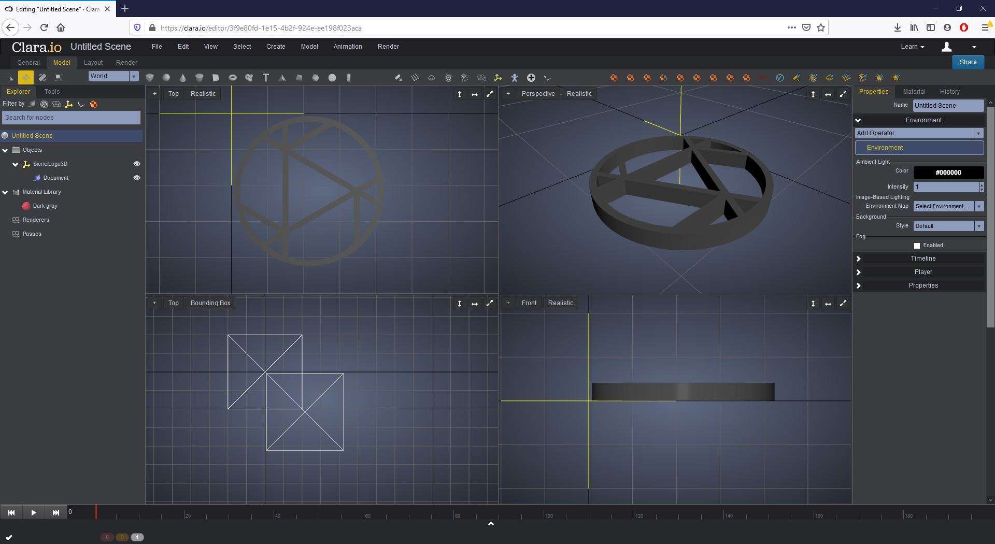Image resolution: width=995 pixels, height=544 pixels.
Task: Switch to the Tools tab
Action: (x=52, y=92)
